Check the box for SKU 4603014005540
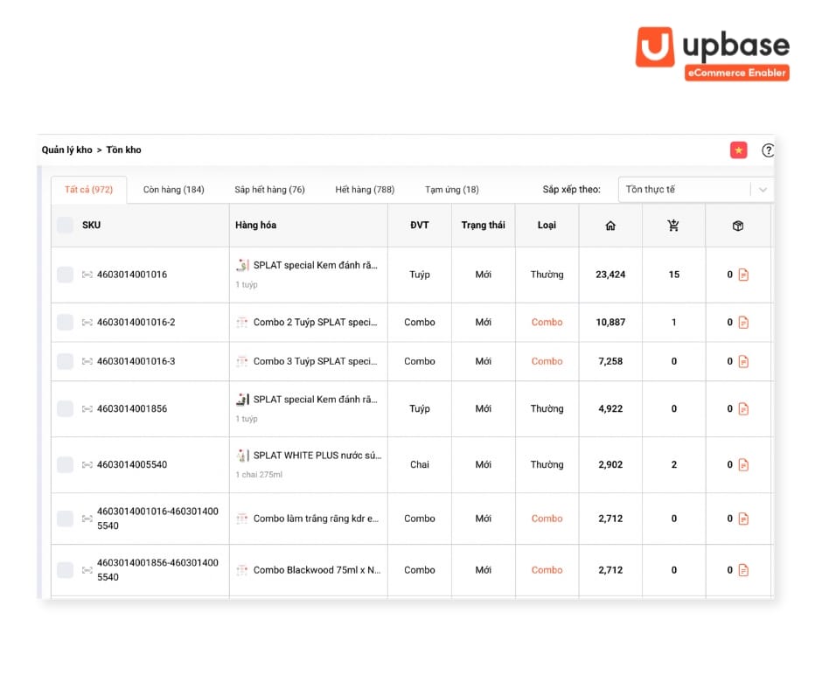Image resolution: width=822 pixels, height=689 pixels. 65,464
